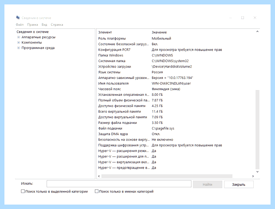Screen dimensions: 275x209
Task: Maximize the Сведения о системе window
Action: tap(243, 18)
